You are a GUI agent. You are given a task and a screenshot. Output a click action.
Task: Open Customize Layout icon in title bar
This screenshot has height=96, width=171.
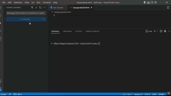(x=156, y=2)
